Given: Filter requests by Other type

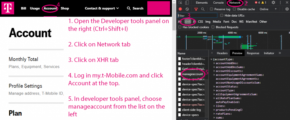Looking at the screenshot, I should (263, 21).
